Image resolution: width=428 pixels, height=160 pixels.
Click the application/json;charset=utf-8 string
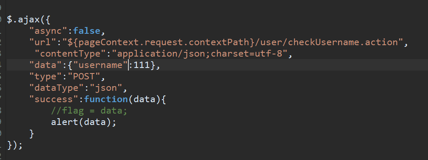(202, 54)
